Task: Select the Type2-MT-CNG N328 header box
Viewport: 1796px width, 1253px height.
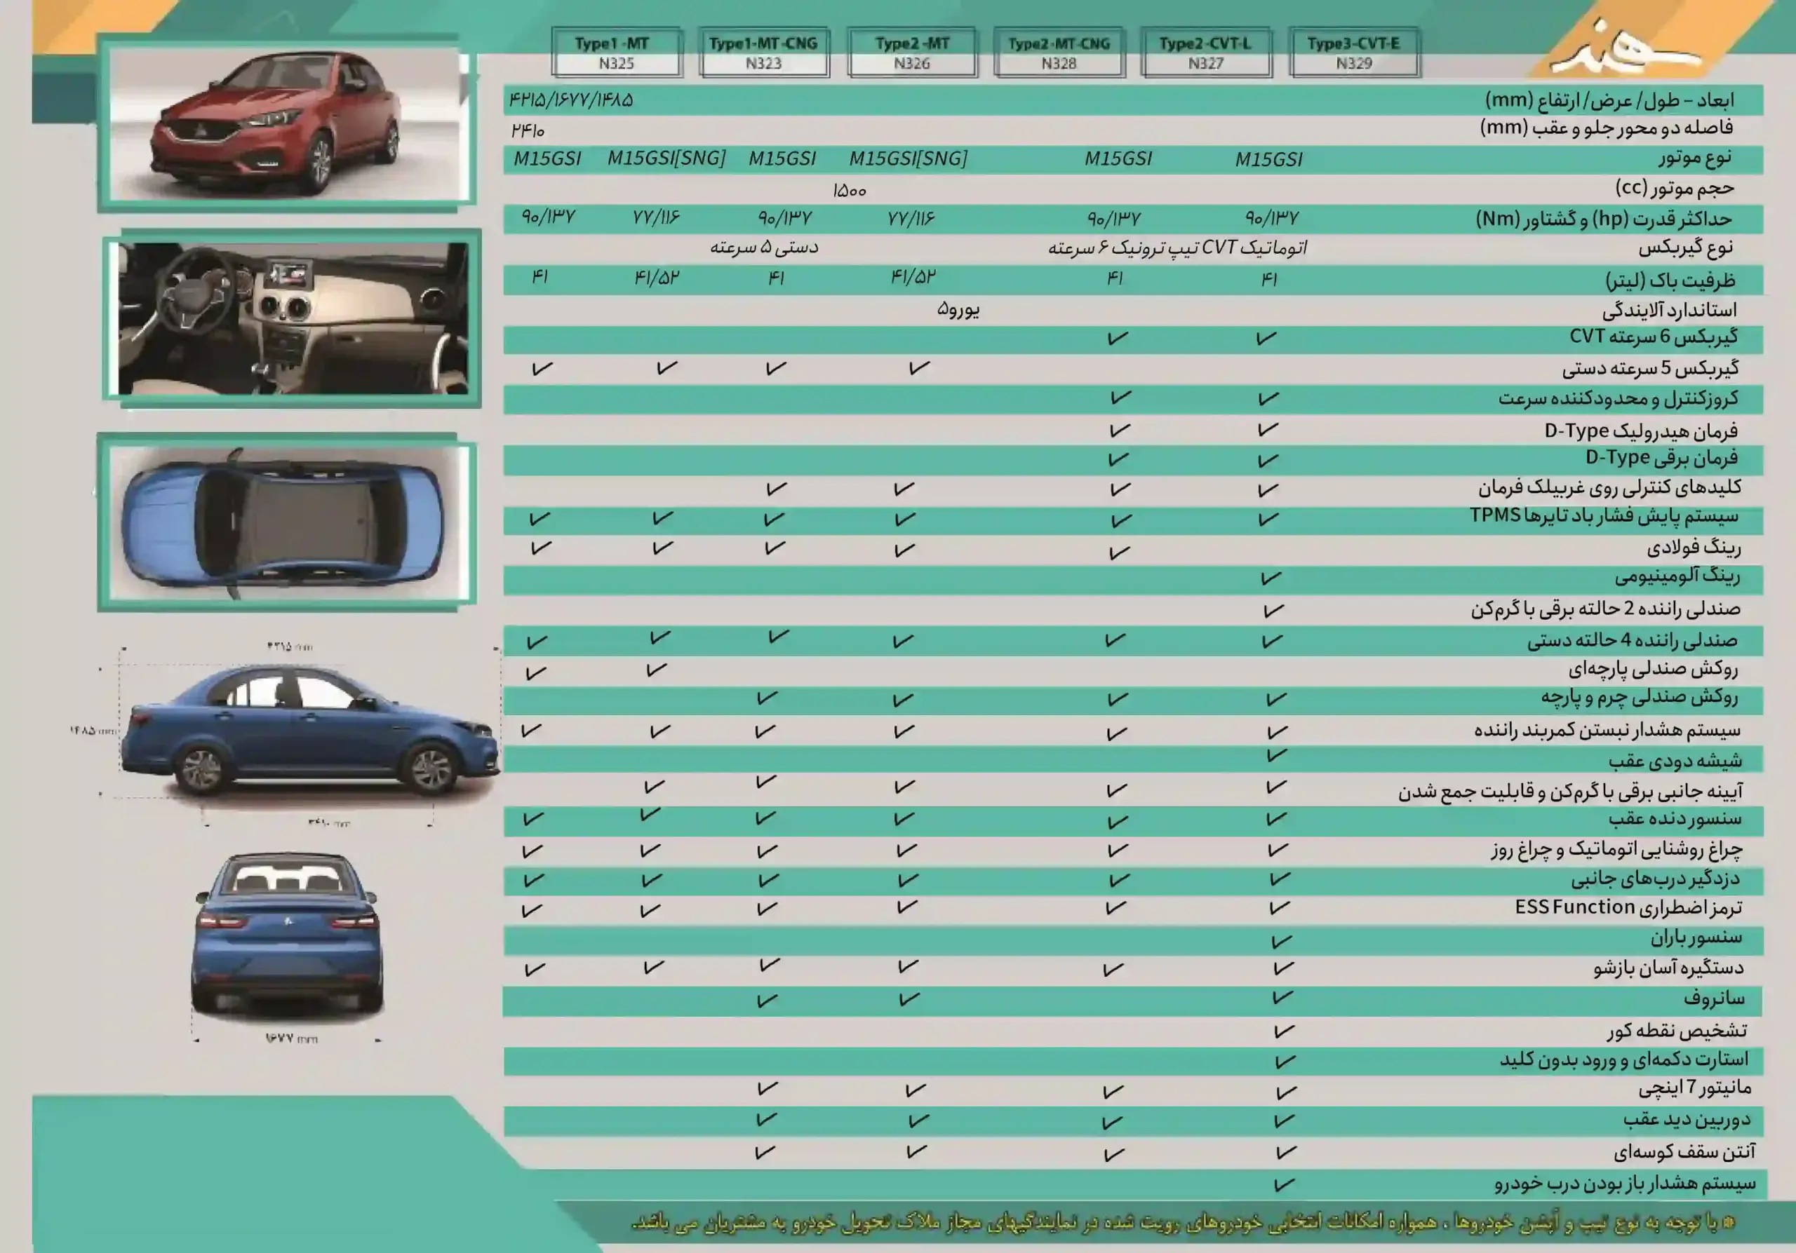Action: [x=1059, y=53]
